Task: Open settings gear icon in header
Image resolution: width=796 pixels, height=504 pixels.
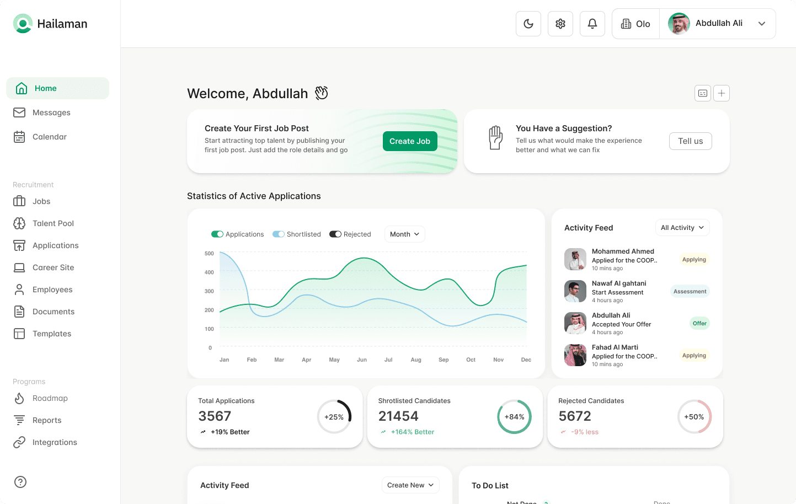Action: tap(560, 24)
